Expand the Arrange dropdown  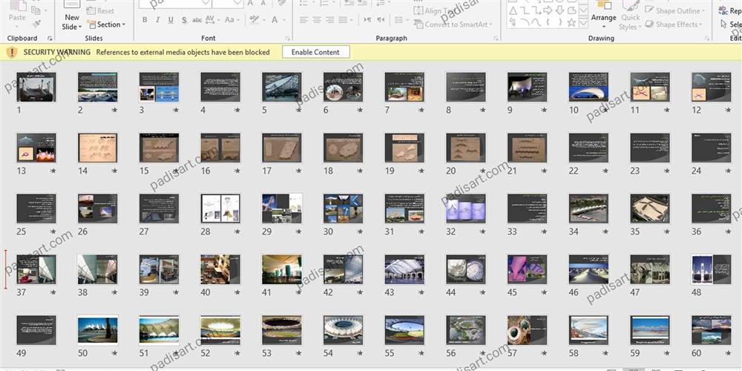tap(603, 18)
